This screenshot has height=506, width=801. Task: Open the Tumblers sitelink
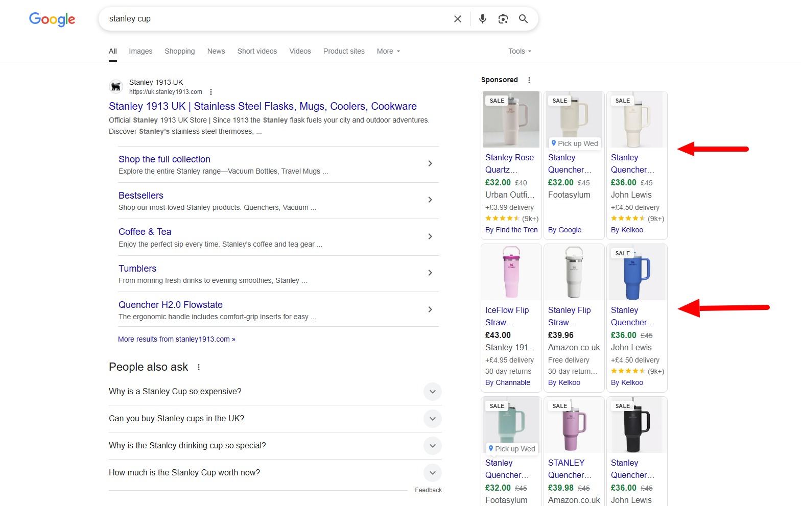coord(137,269)
